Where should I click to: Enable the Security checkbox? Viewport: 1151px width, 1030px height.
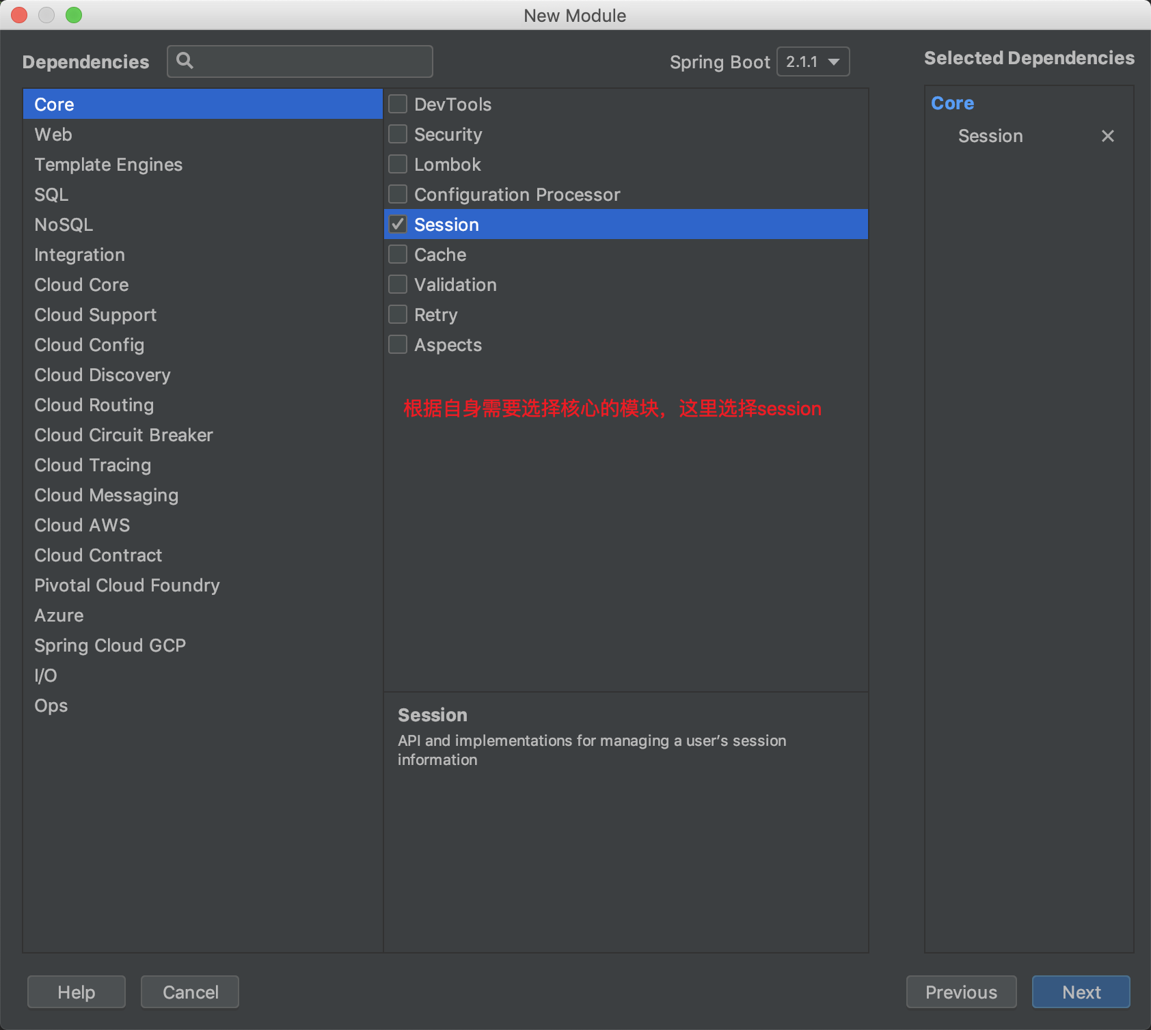[398, 134]
